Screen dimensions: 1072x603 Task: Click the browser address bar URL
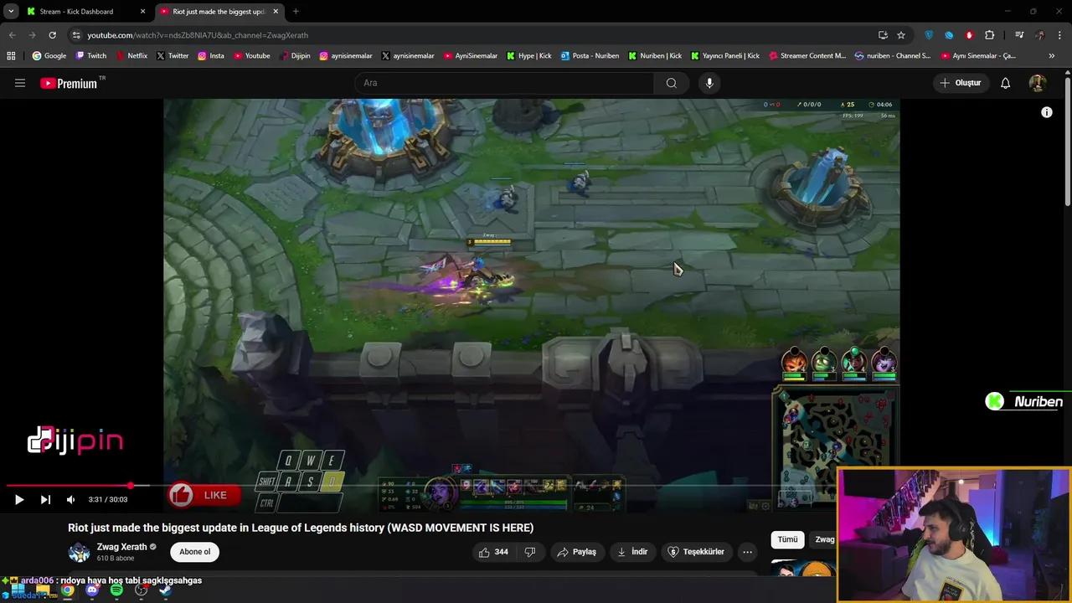(198, 35)
